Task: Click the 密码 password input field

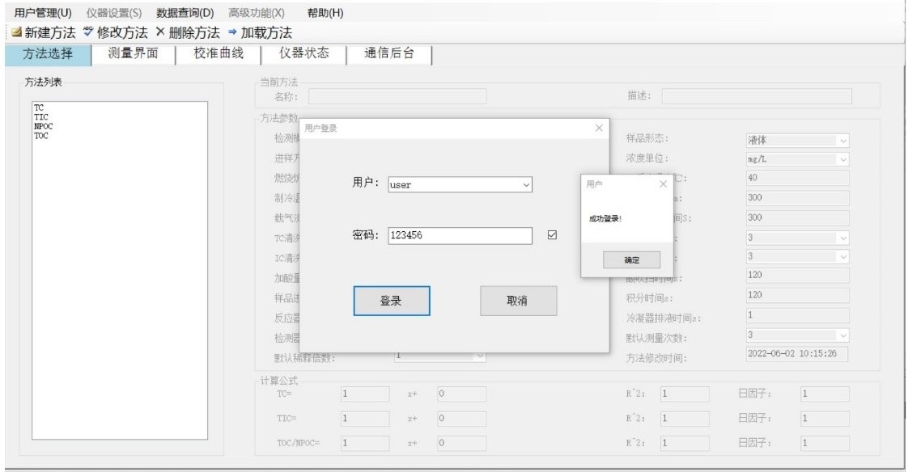Action: [459, 235]
